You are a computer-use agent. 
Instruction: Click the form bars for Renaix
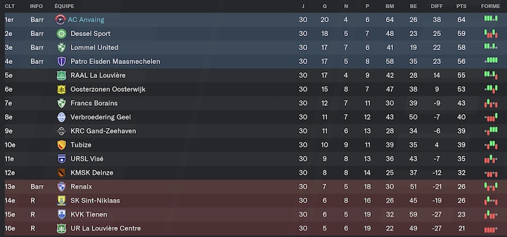491,186
